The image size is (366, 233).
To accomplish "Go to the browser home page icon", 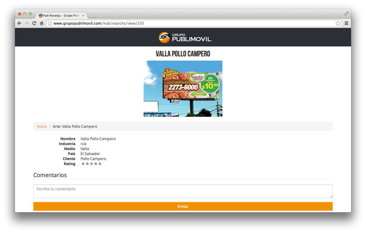I will pos(41,23).
